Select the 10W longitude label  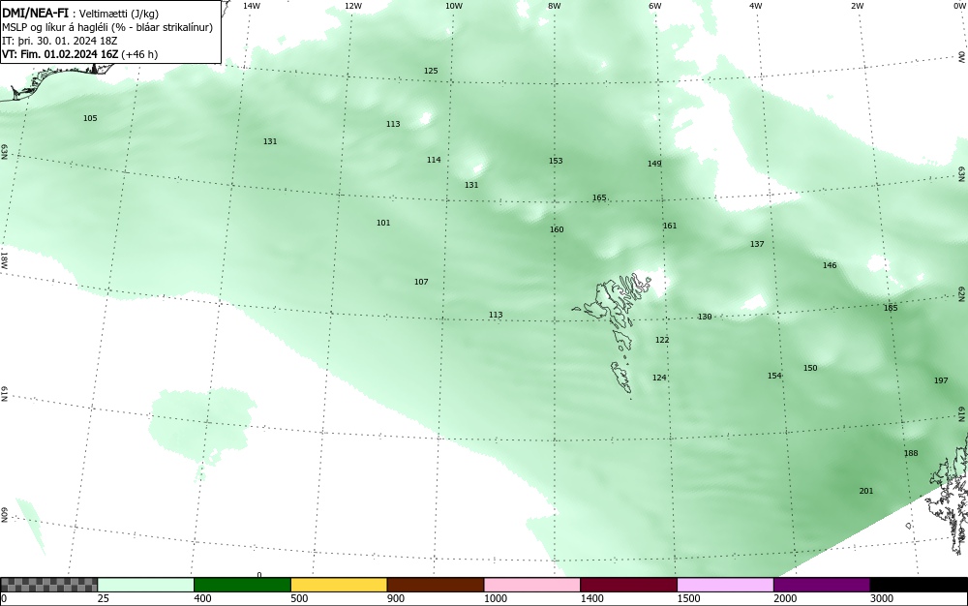click(454, 6)
